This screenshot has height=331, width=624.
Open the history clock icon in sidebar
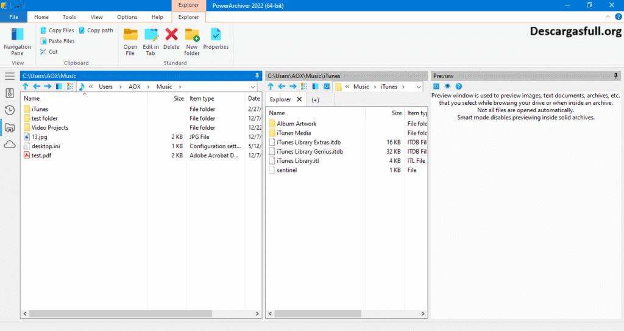coord(10,110)
